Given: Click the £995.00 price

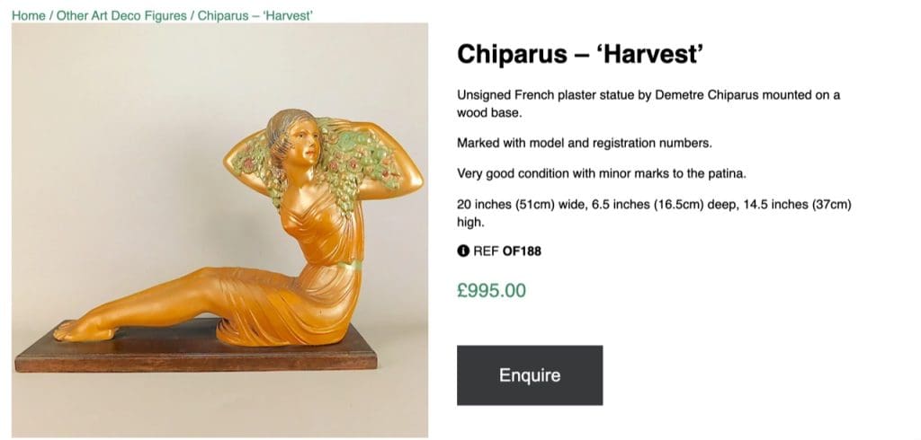Looking at the screenshot, I should coord(492,290).
